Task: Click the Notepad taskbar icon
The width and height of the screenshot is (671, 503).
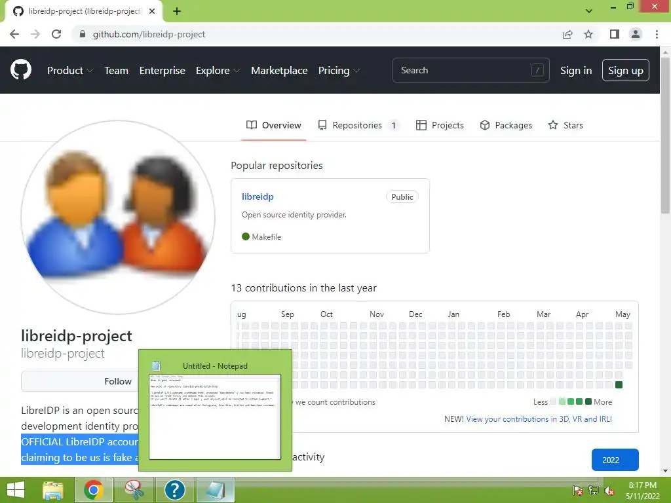Action: tap(215, 490)
